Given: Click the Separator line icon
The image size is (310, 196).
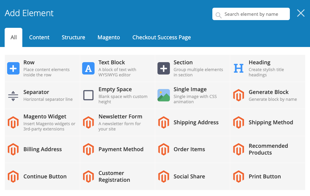Looking at the screenshot, I should click(x=13, y=96).
